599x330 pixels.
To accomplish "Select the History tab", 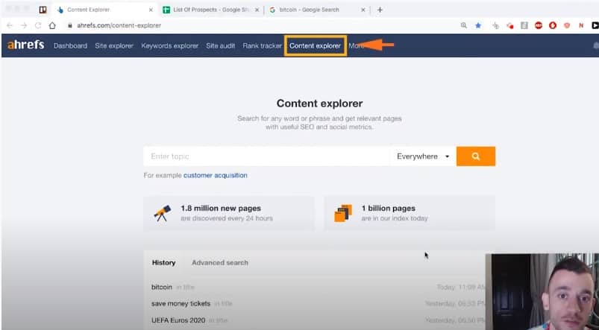I will click(163, 263).
